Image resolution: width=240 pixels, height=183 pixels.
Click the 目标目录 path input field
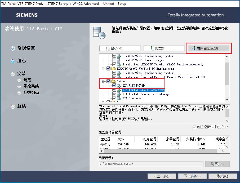point(151,164)
